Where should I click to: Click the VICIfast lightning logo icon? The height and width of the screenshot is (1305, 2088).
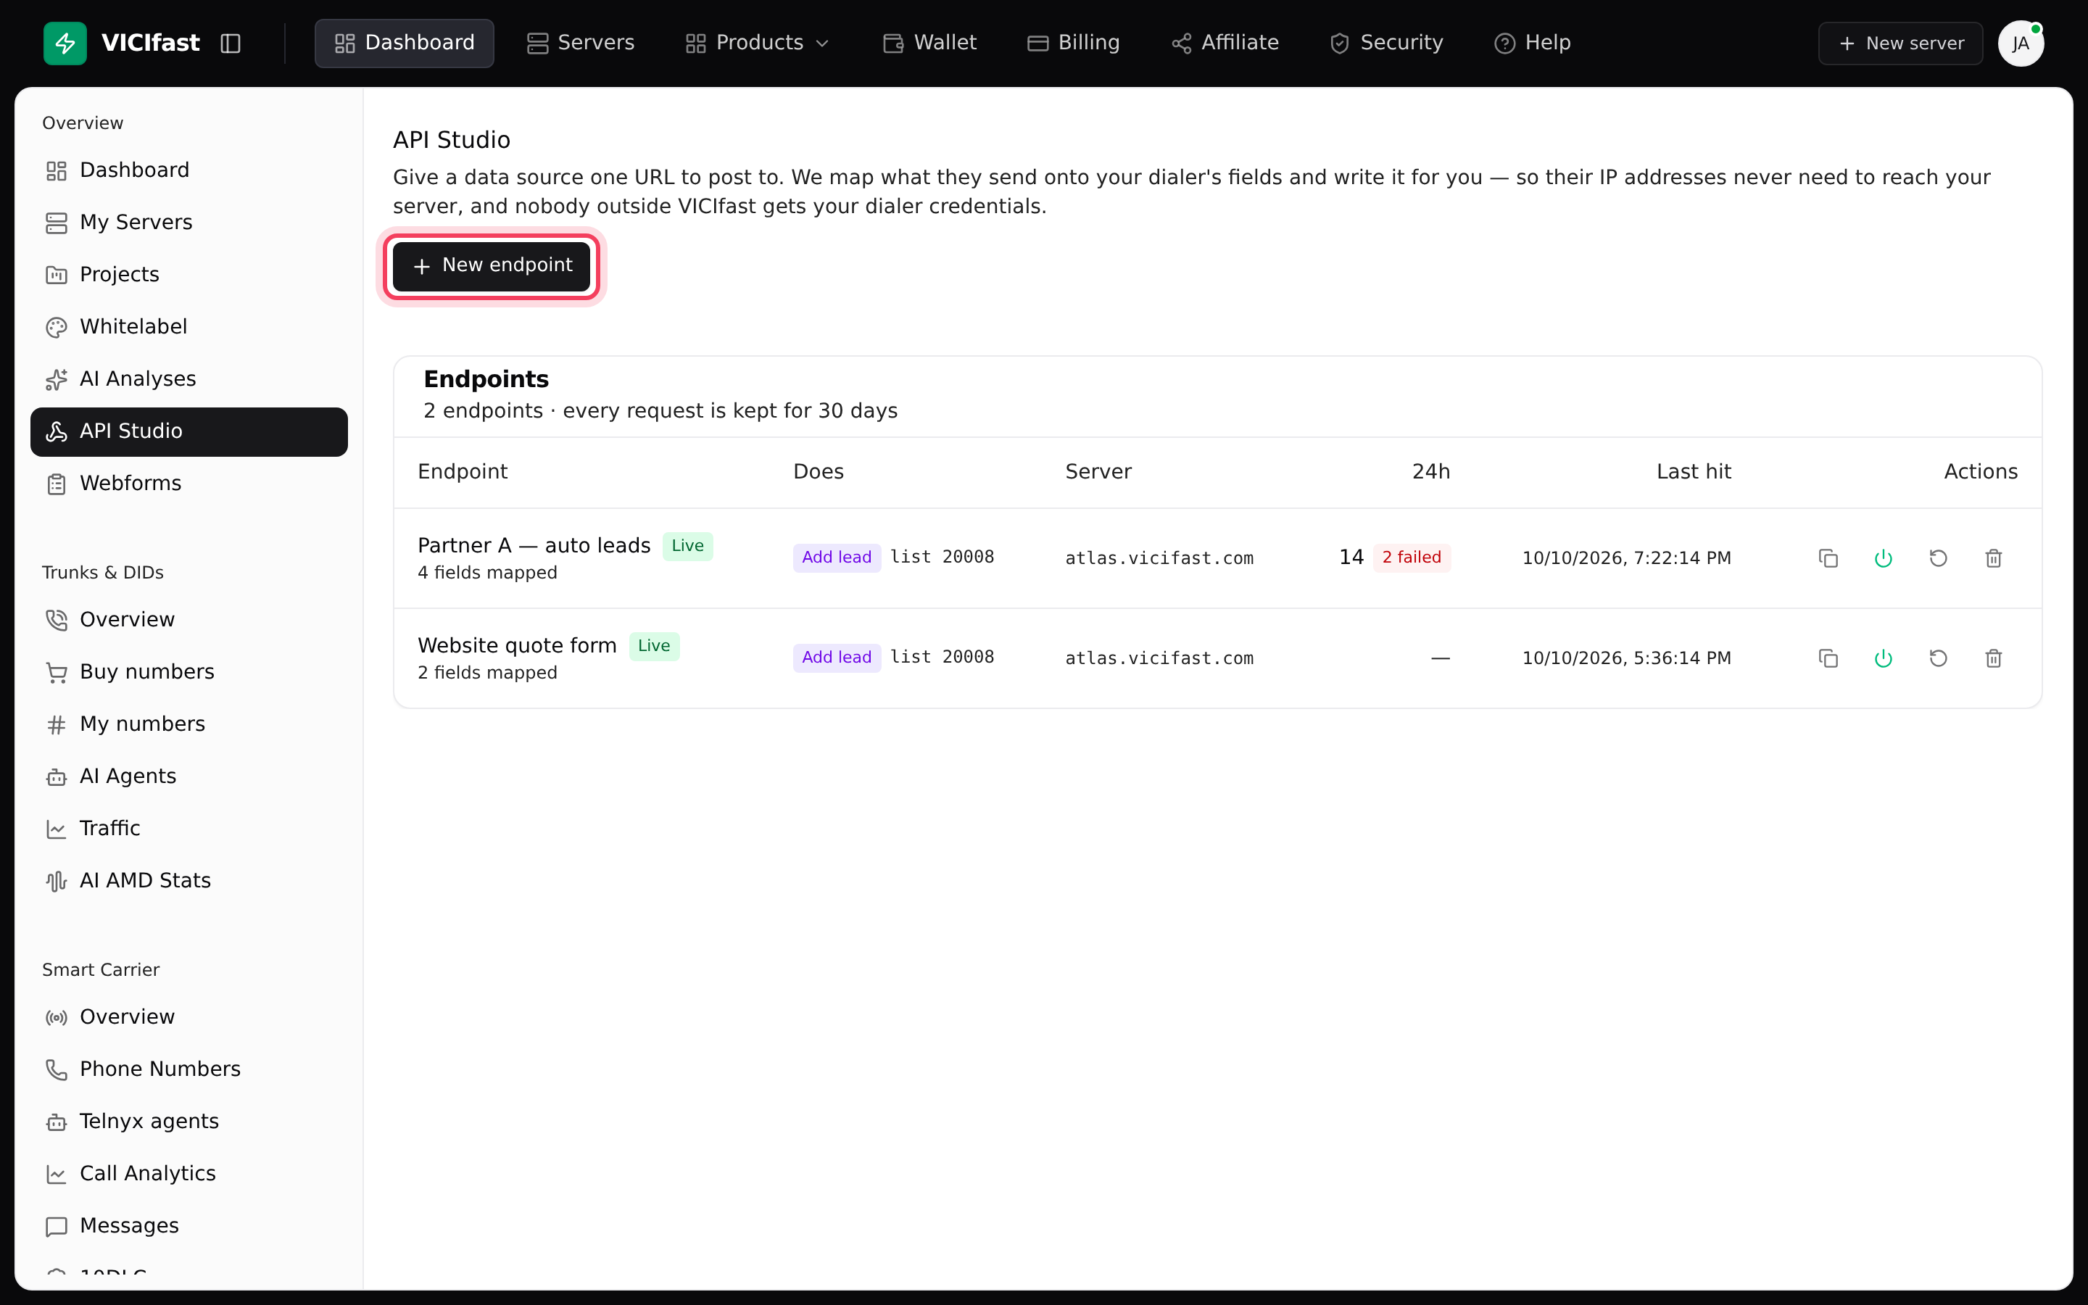65,43
